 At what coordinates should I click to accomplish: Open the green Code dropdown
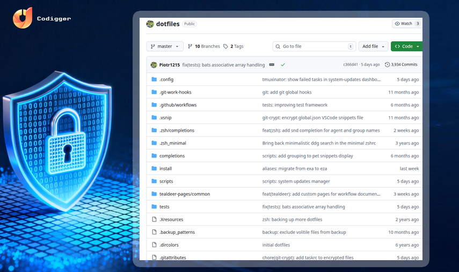[406, 46]
